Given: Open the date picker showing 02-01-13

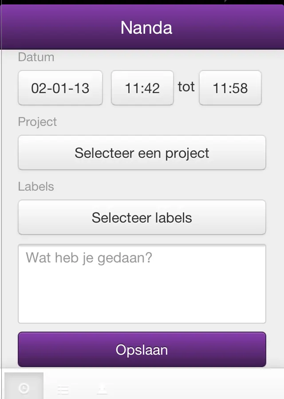Looking at the screenshot, I should (60, 88).
